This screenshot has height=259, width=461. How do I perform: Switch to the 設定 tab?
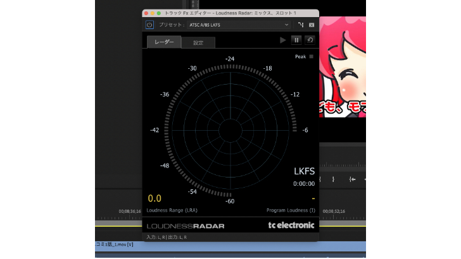click(x=198, y=43)
